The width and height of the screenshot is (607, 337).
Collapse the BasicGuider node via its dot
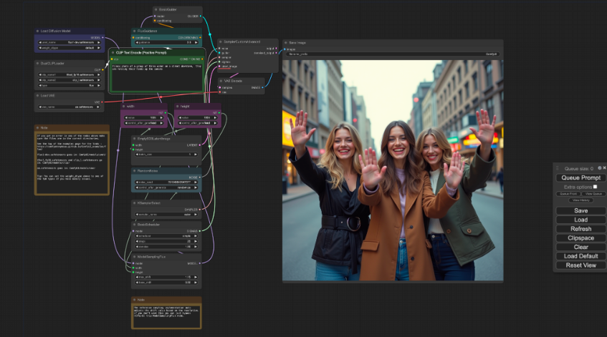coord(156,9)
